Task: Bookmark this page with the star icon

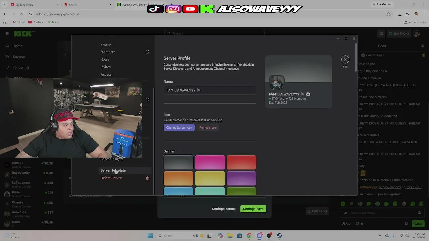Action: point(388,14)
